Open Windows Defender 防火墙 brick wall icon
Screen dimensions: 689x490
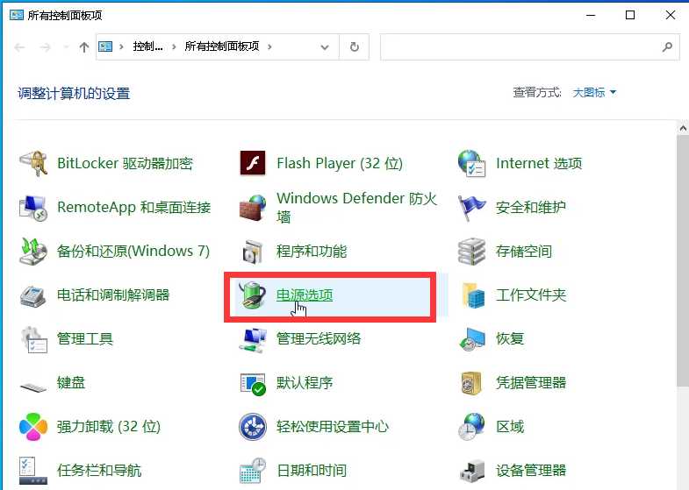(x=253, y=208)
